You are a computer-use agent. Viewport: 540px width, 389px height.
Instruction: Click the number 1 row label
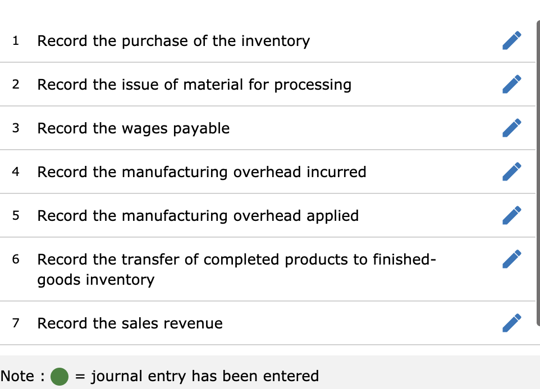pos(15,41)
